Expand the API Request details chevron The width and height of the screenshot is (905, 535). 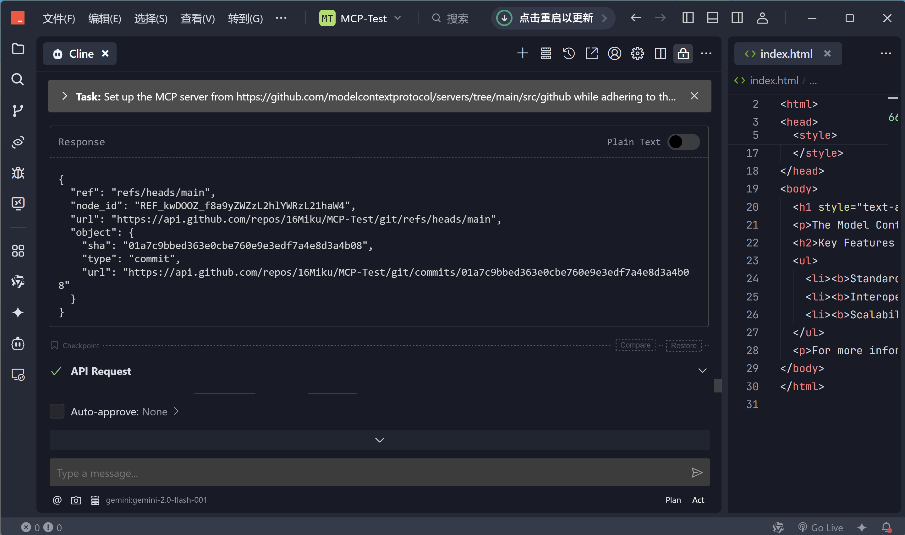coord(702,370)
